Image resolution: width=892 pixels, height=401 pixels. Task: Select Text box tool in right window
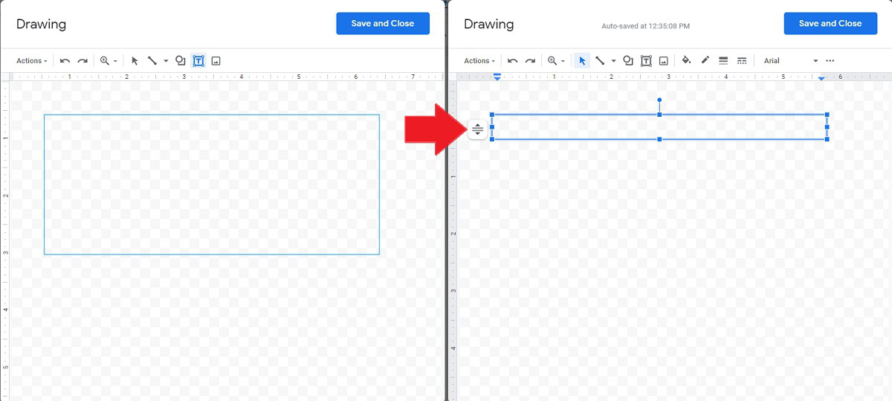tap(646, 61)
